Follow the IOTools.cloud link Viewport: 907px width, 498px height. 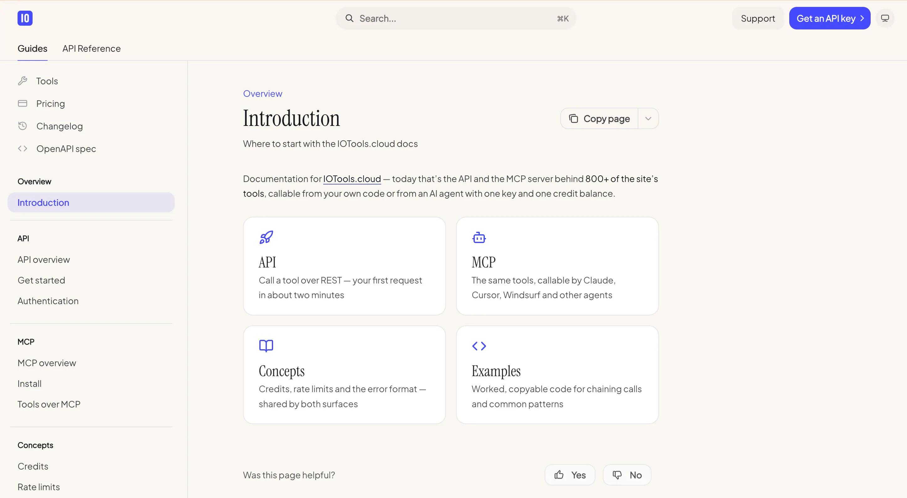tap(352, 179)
